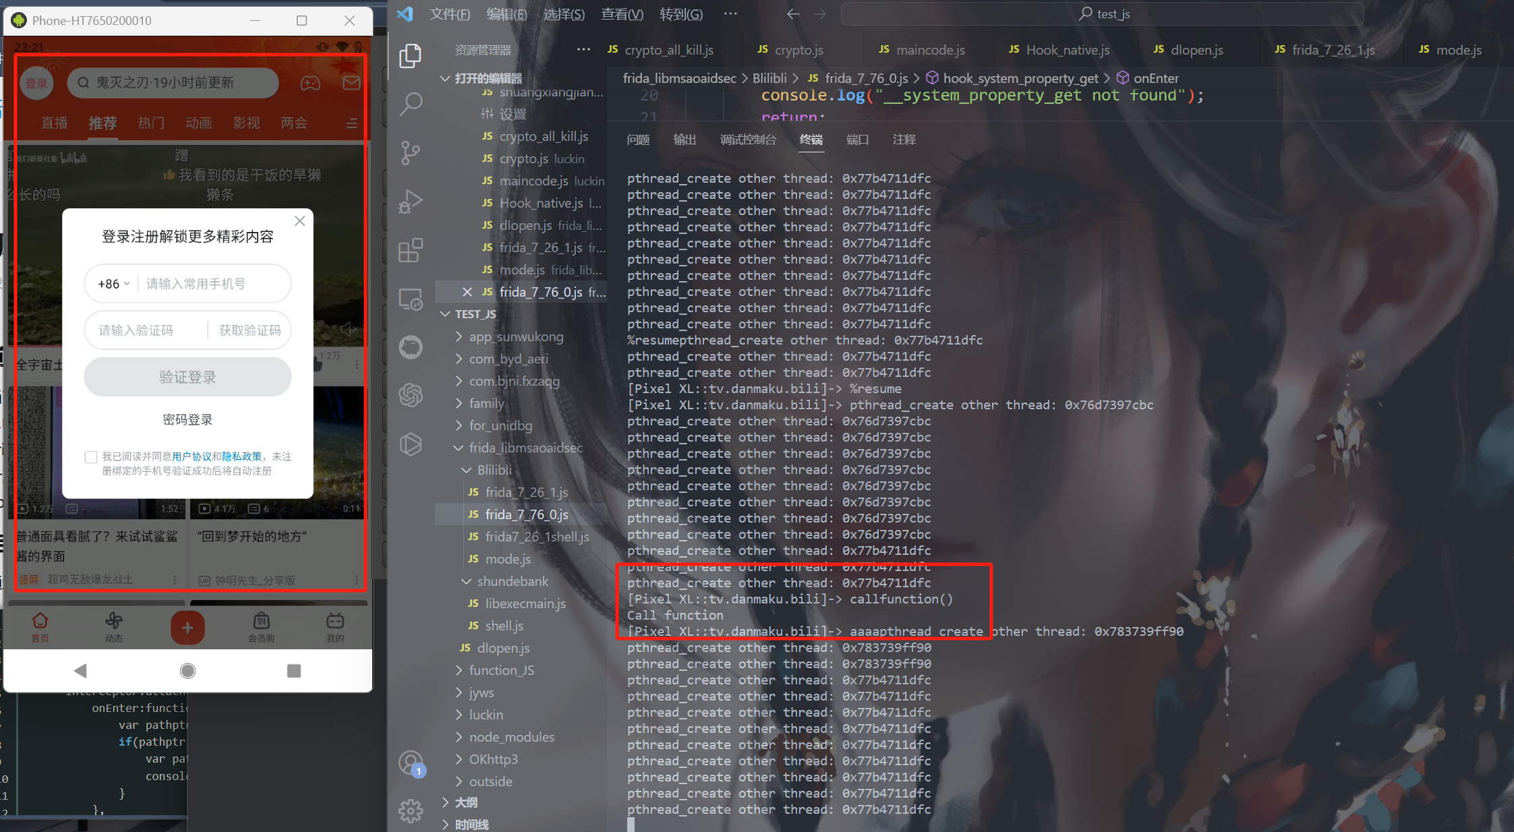Open the Explorer view in activity bar

[x=410, y=56]
